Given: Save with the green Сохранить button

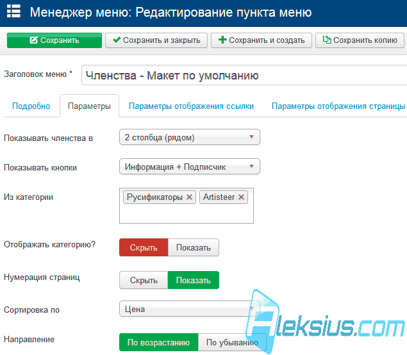Looking at the screenshot, I should [x=54, y=40].
